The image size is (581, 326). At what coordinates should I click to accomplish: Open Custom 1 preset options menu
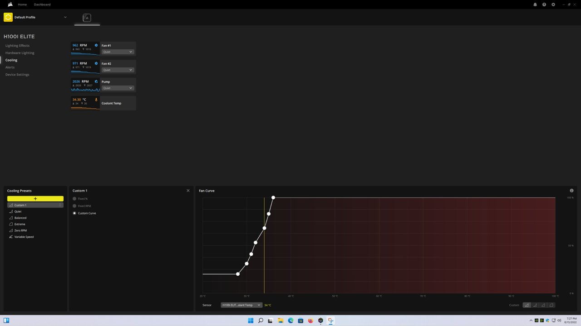tap(60, 205)
